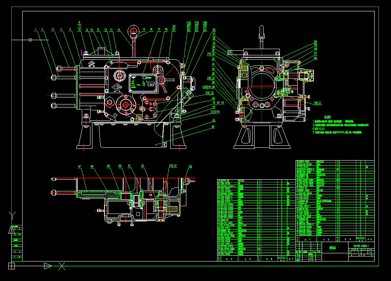Viewport: 391px width, 281px height.
Task: Select part callout number 4
Action: [61, 29]
